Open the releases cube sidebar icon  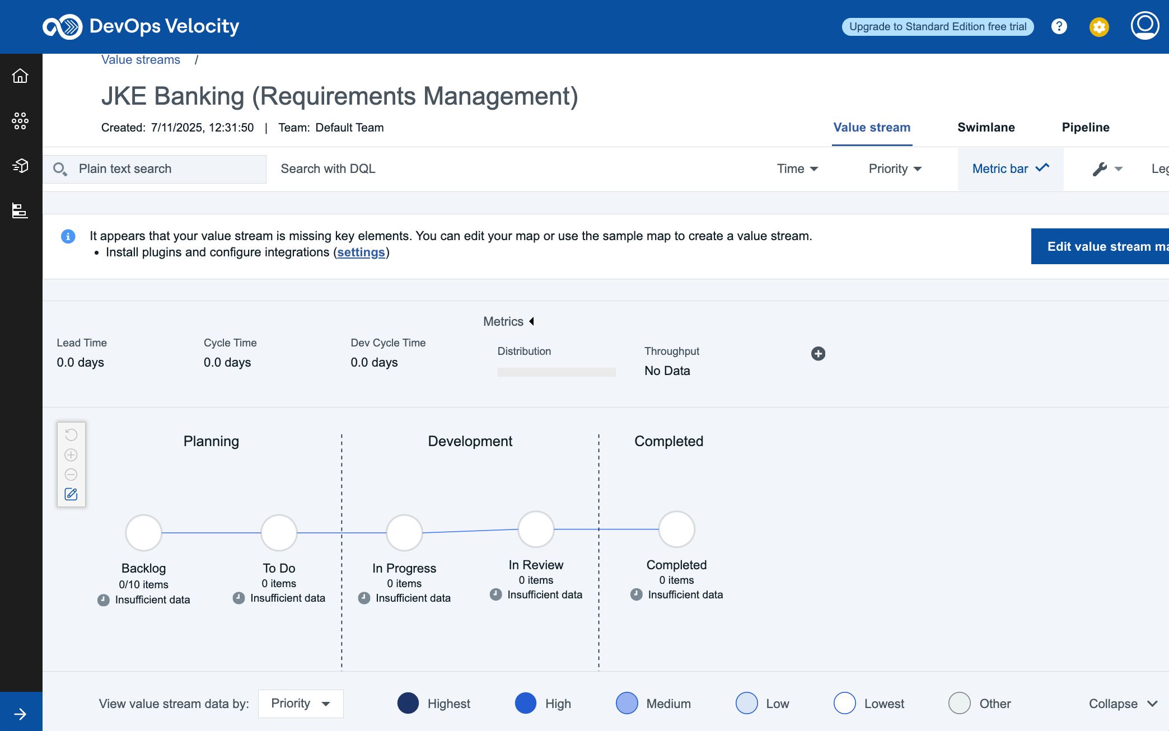(20, 166)
